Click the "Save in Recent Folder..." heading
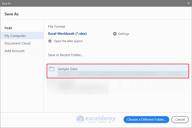The image size is (192, 128). pyautogui.click(x=66, y=55)
